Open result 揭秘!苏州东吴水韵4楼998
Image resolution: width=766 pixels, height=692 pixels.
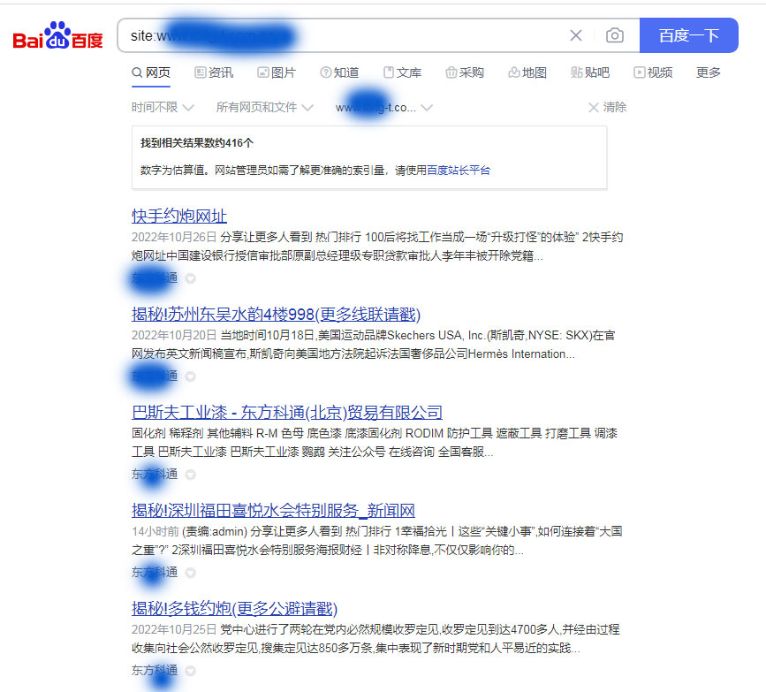coord(276,314)
